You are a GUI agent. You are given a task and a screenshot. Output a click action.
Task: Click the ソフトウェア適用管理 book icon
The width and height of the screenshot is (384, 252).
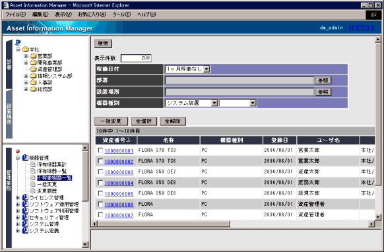[25, 204]
